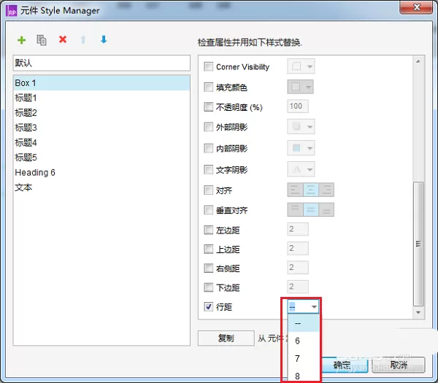Select right text alignment button
438x383 pixels.
tap(326, 190)
